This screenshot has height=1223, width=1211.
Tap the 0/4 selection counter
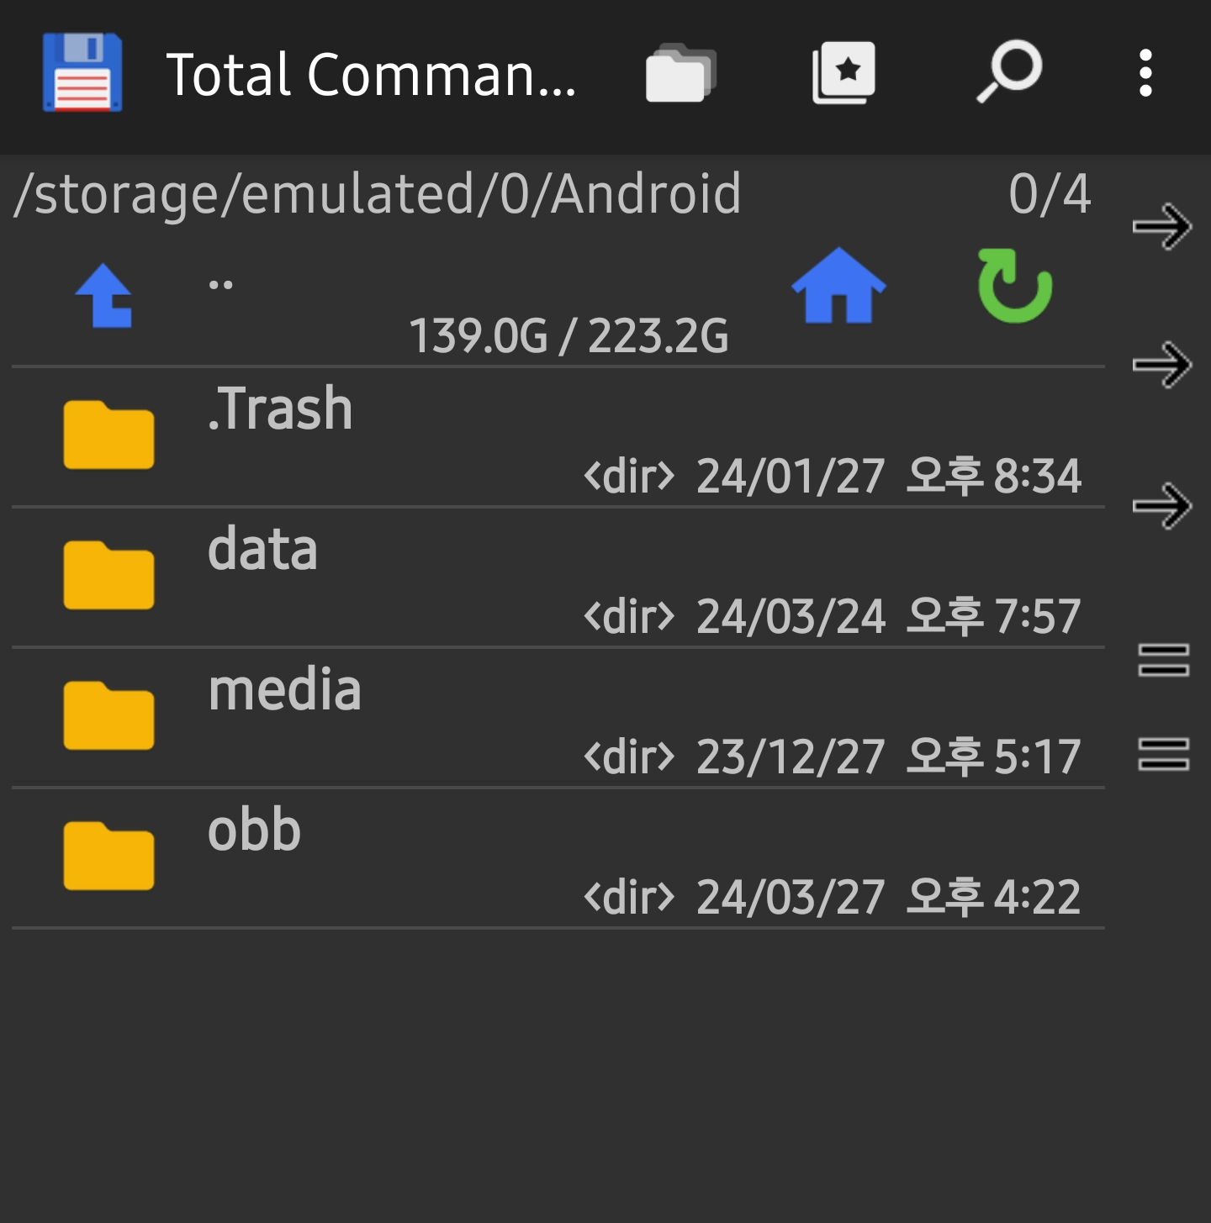(x=1050, y=194)
